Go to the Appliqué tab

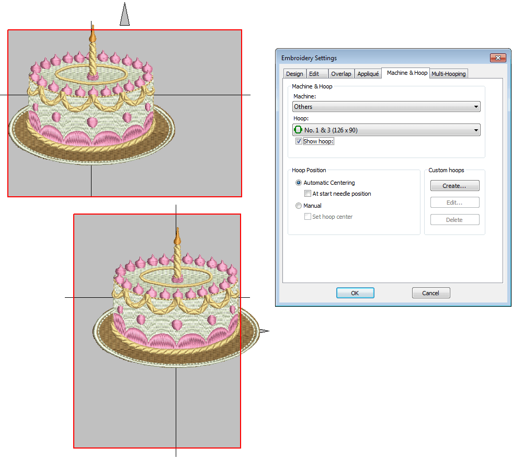(x=368, y=74)
